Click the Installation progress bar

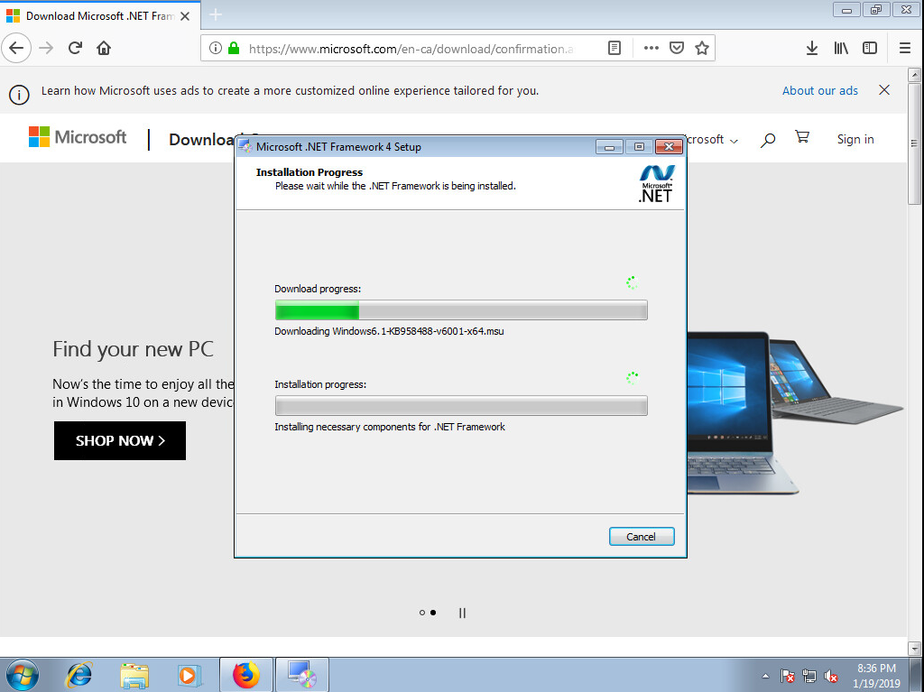(461, 405)
